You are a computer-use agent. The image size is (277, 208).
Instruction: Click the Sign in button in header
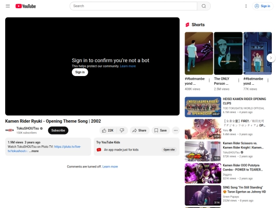[263, 6]
